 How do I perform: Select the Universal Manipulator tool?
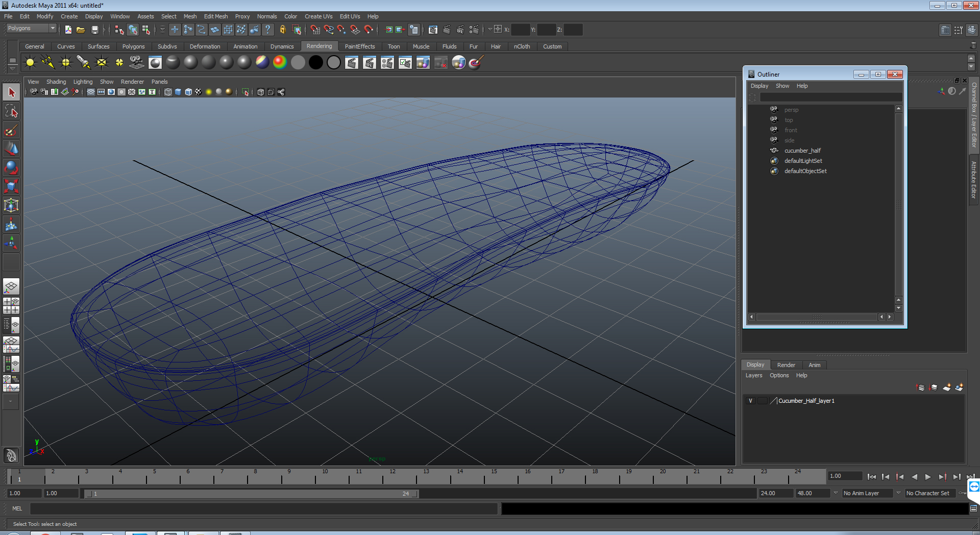[x=11, y=205]
